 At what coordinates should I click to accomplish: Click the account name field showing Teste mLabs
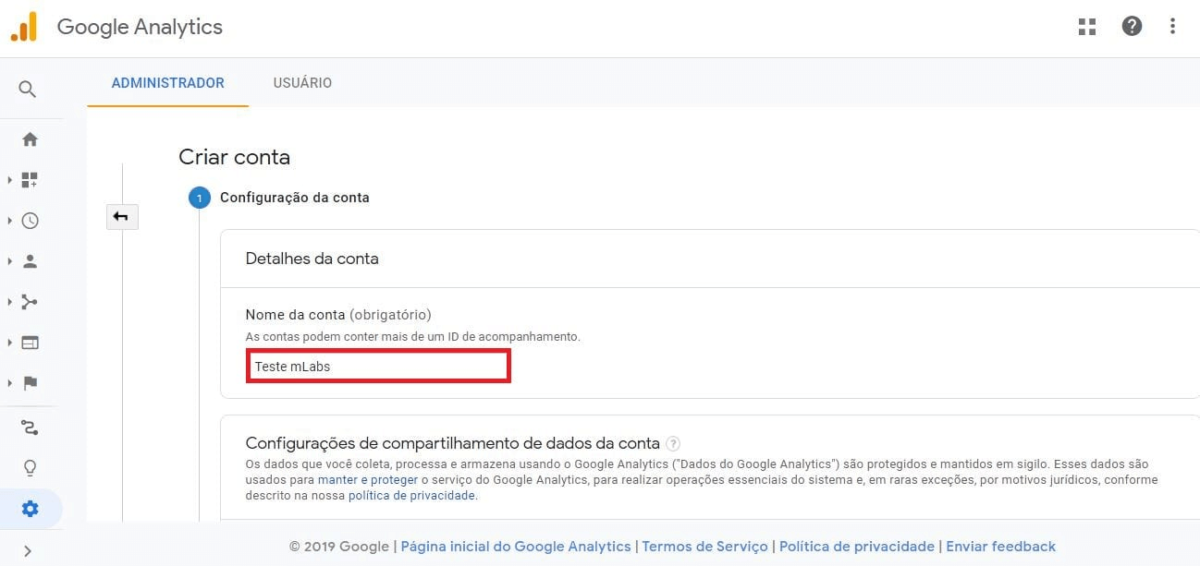pos(378,366)
